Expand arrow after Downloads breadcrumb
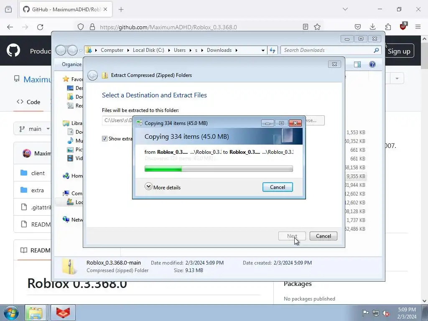The image size is (428, 321). pyautogui.click(x=237, y=50)
